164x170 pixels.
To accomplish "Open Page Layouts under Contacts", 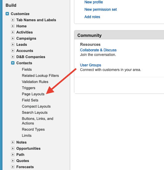I will pyautogui.click(x=33, y=94).
